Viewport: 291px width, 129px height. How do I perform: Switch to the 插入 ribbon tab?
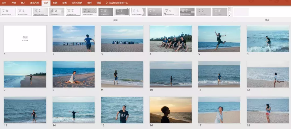pyautogui.click(x=23, y=3)
